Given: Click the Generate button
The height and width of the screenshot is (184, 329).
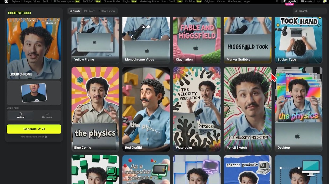Looking at the screenshot, I should click(34, 129).
